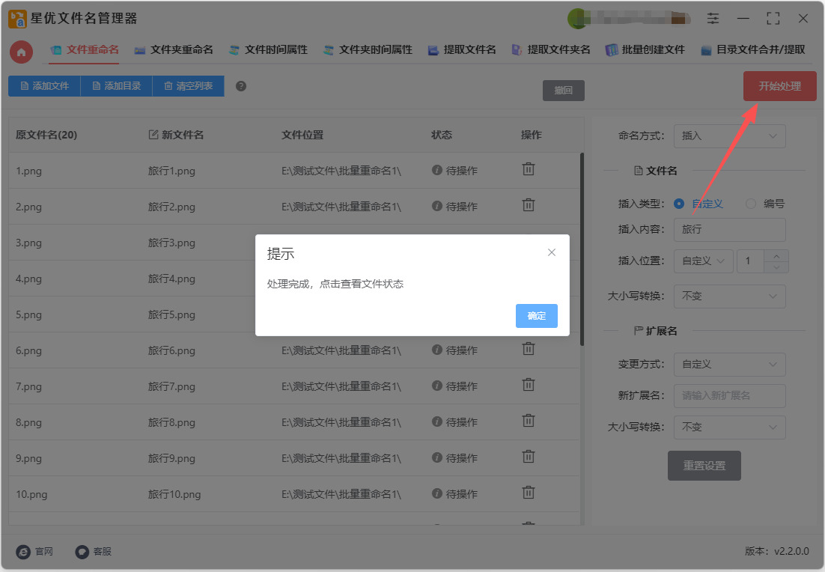This screenshot has width=825, height=572.
Task: Increase insert position with up stepper arrow
Action: (776, 256)
